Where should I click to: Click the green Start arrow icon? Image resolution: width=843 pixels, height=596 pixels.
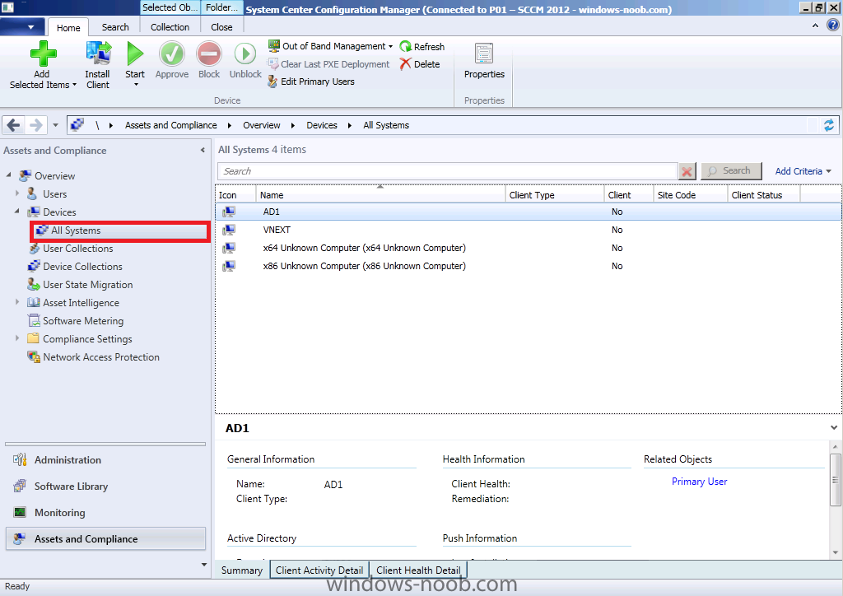(135, 54)
